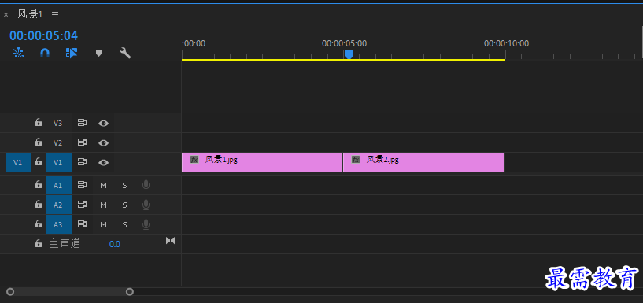
Task: Click the fx badge on 风景1.jpg
Action: point(194,160)
